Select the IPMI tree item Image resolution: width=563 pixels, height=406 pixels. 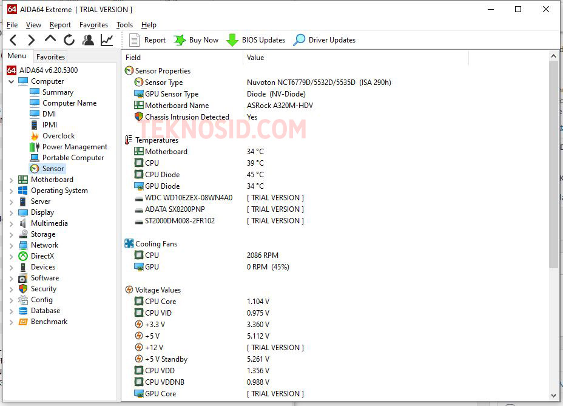[x=50, y=124]
